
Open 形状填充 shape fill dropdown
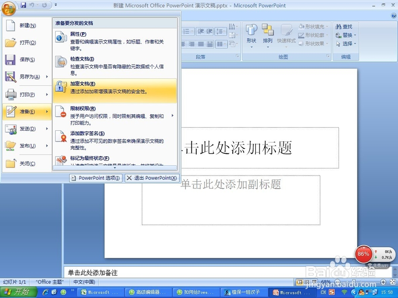click(313, 26)
